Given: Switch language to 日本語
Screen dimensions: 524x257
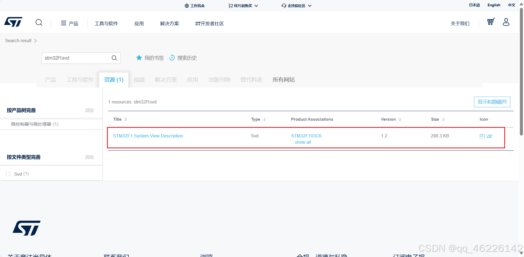Looking at the screenshot, I should (x=475, y=5).
